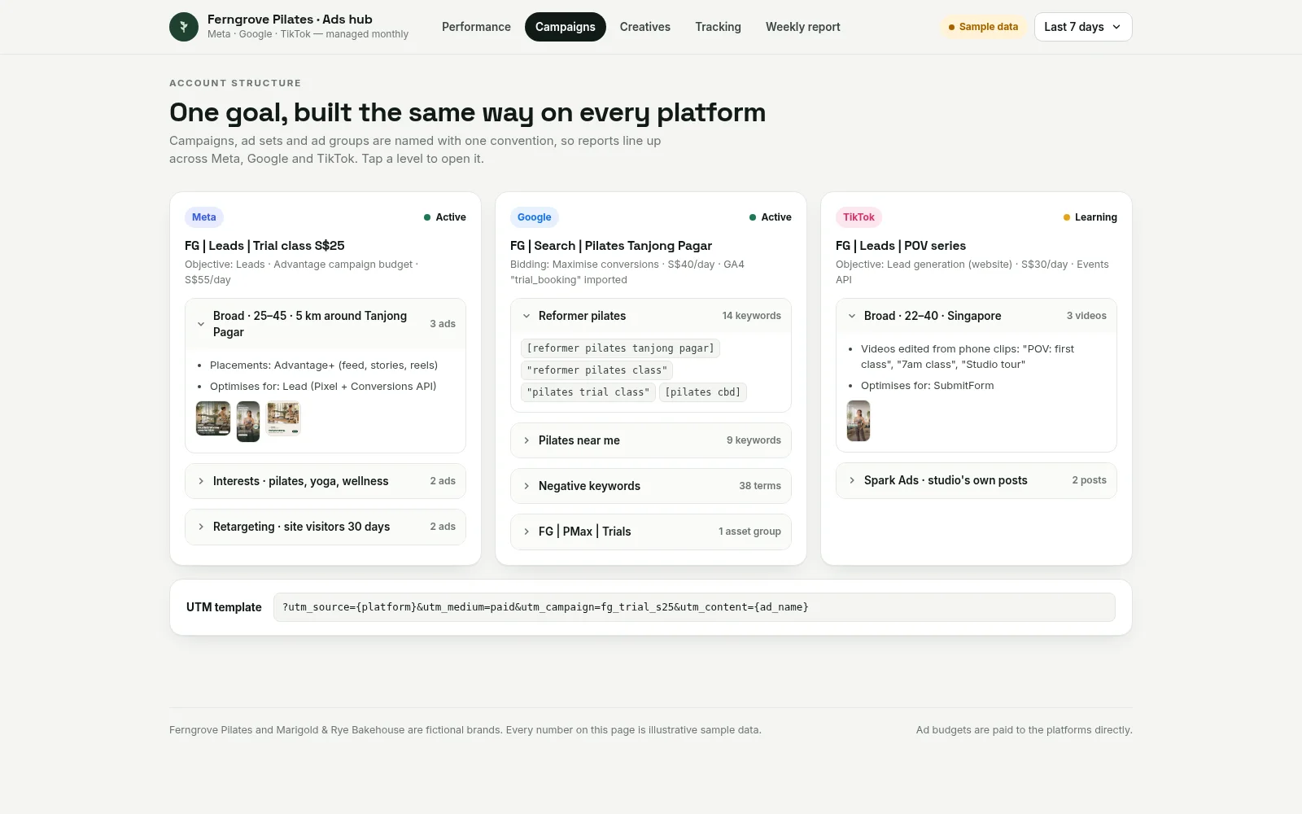Switch to the Creatives tab
Image resolution: width=1302 pixels, height=814 pixels.
[x=645, y=27]
